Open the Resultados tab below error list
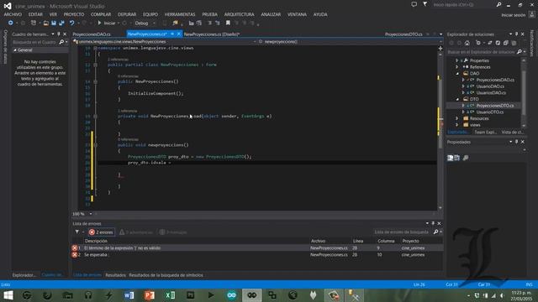538x302 pixels. pyautogui.click(x=116, y=275)
